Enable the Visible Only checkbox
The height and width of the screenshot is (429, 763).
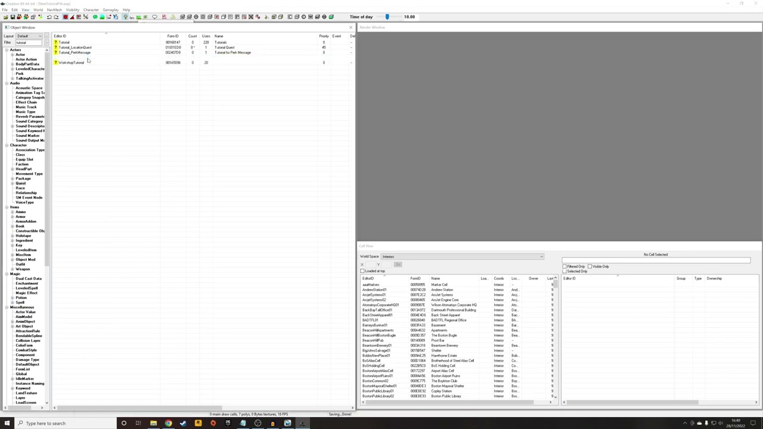click(x=590, y=266)
